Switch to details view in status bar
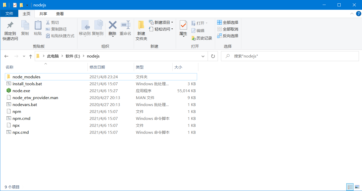The width and height of the screenshot is (362, 191). 350,187
